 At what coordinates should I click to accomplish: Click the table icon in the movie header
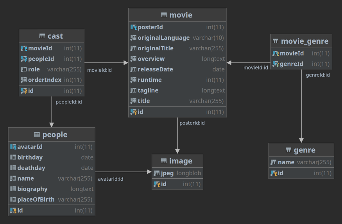tap(164, 15)
